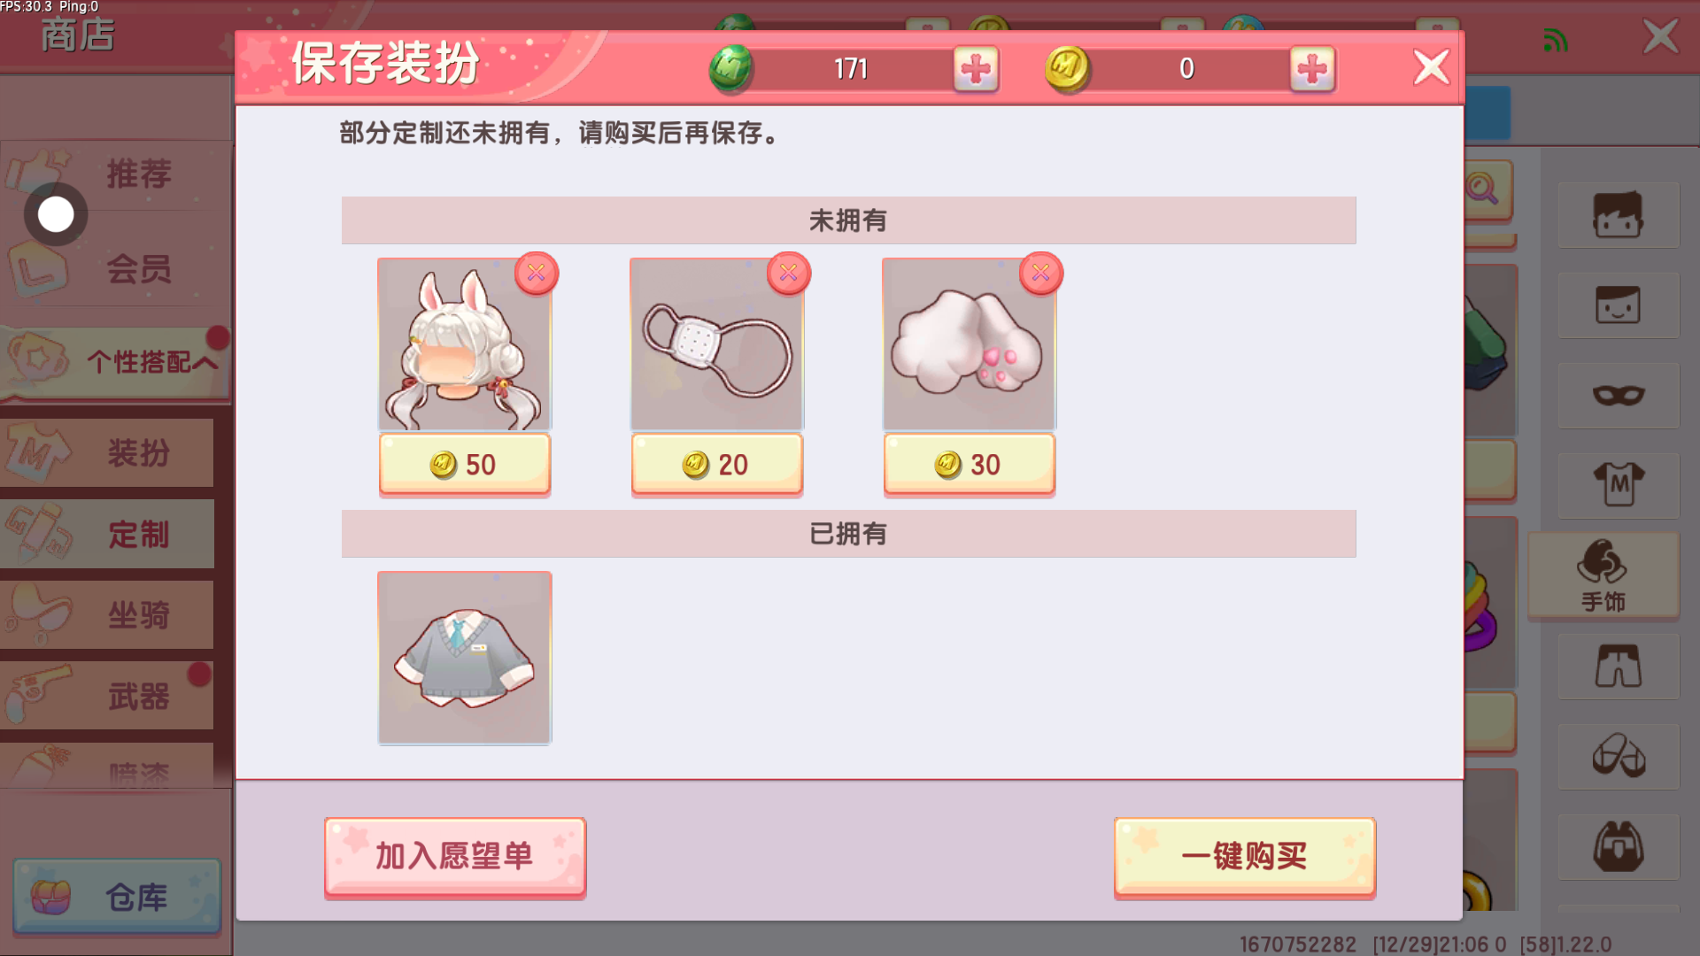This screenshot has width=1700, height=956.
Task: Select the eye mask category icon
Action: (x=1619, y=396)
